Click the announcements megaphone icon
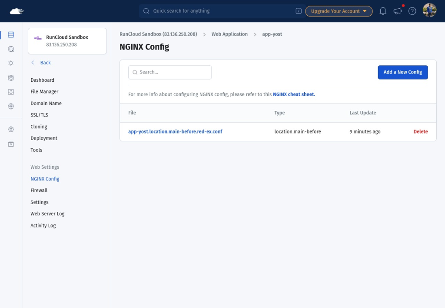 tap(397, 11)
